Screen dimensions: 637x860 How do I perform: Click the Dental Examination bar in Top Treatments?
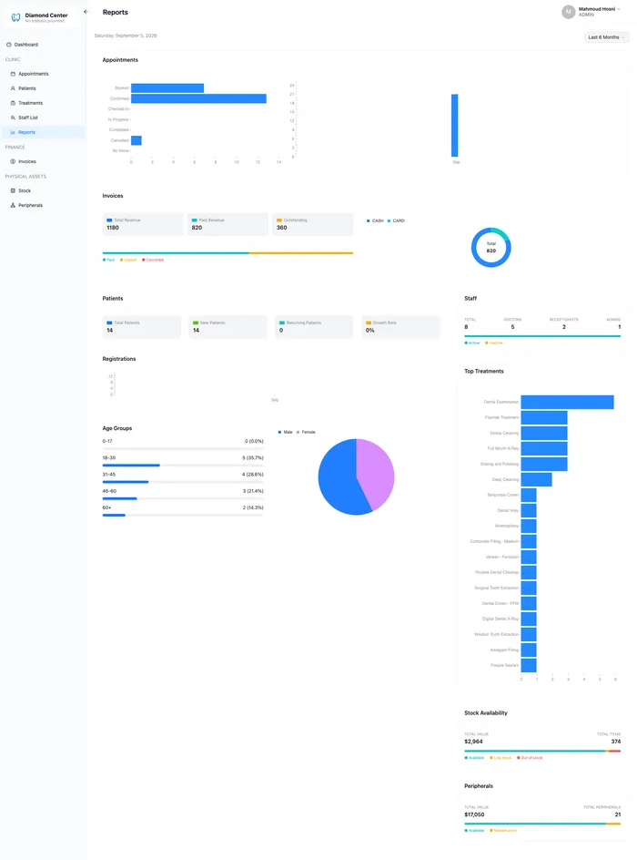568,402
